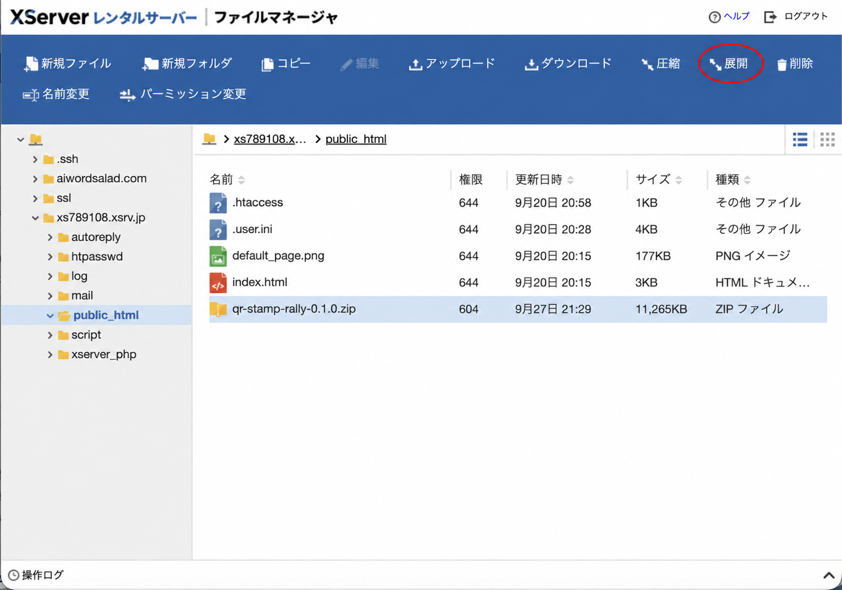Open the アップロード upload dialog
This screenshot has width=842, height=590.
[x=452, y=64]
